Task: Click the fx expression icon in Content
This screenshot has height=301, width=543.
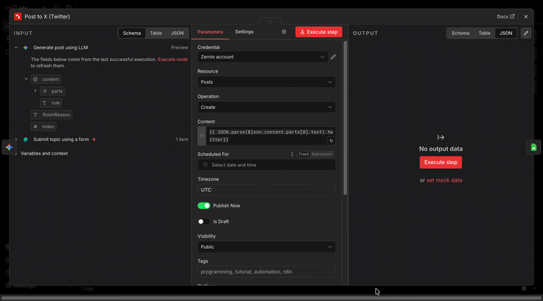Action: pos(202,136)
